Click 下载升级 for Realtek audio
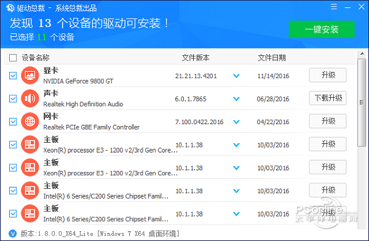369x241 pixels. tap(328, 98)
